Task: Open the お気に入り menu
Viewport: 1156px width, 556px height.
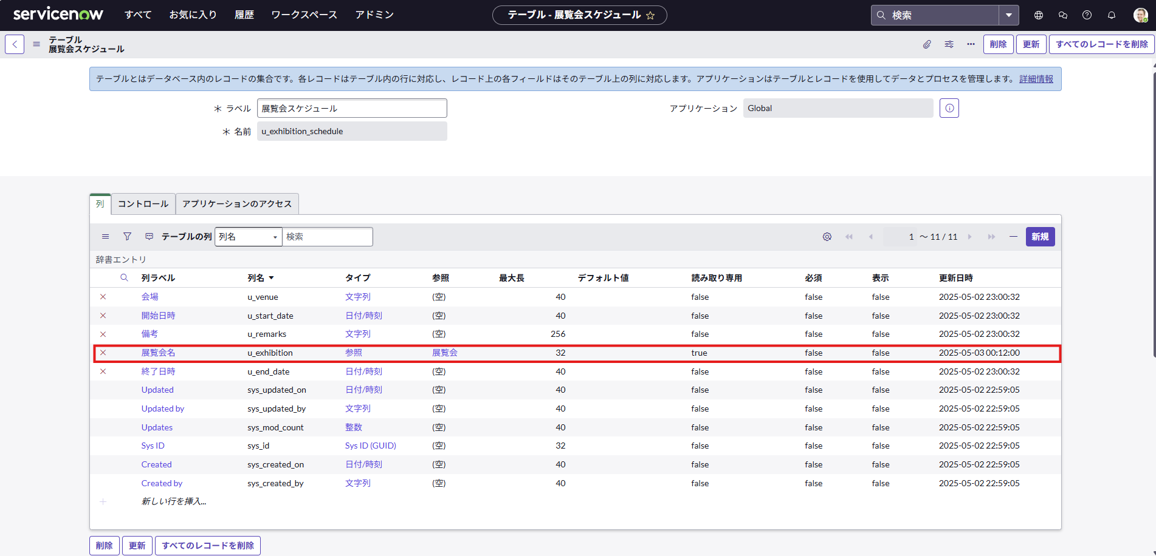Action: [193, 15]
